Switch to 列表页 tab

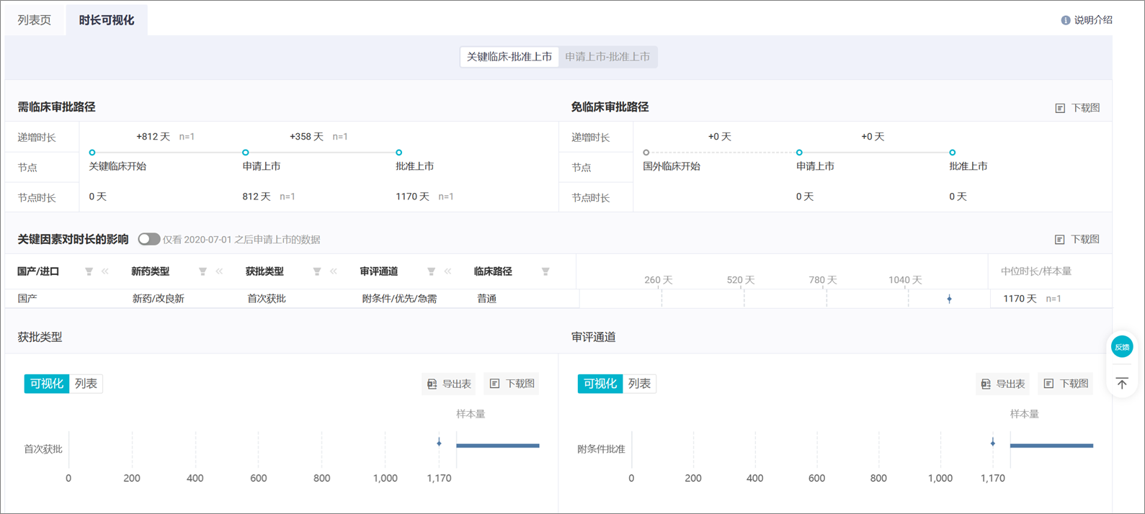(35, 20)
